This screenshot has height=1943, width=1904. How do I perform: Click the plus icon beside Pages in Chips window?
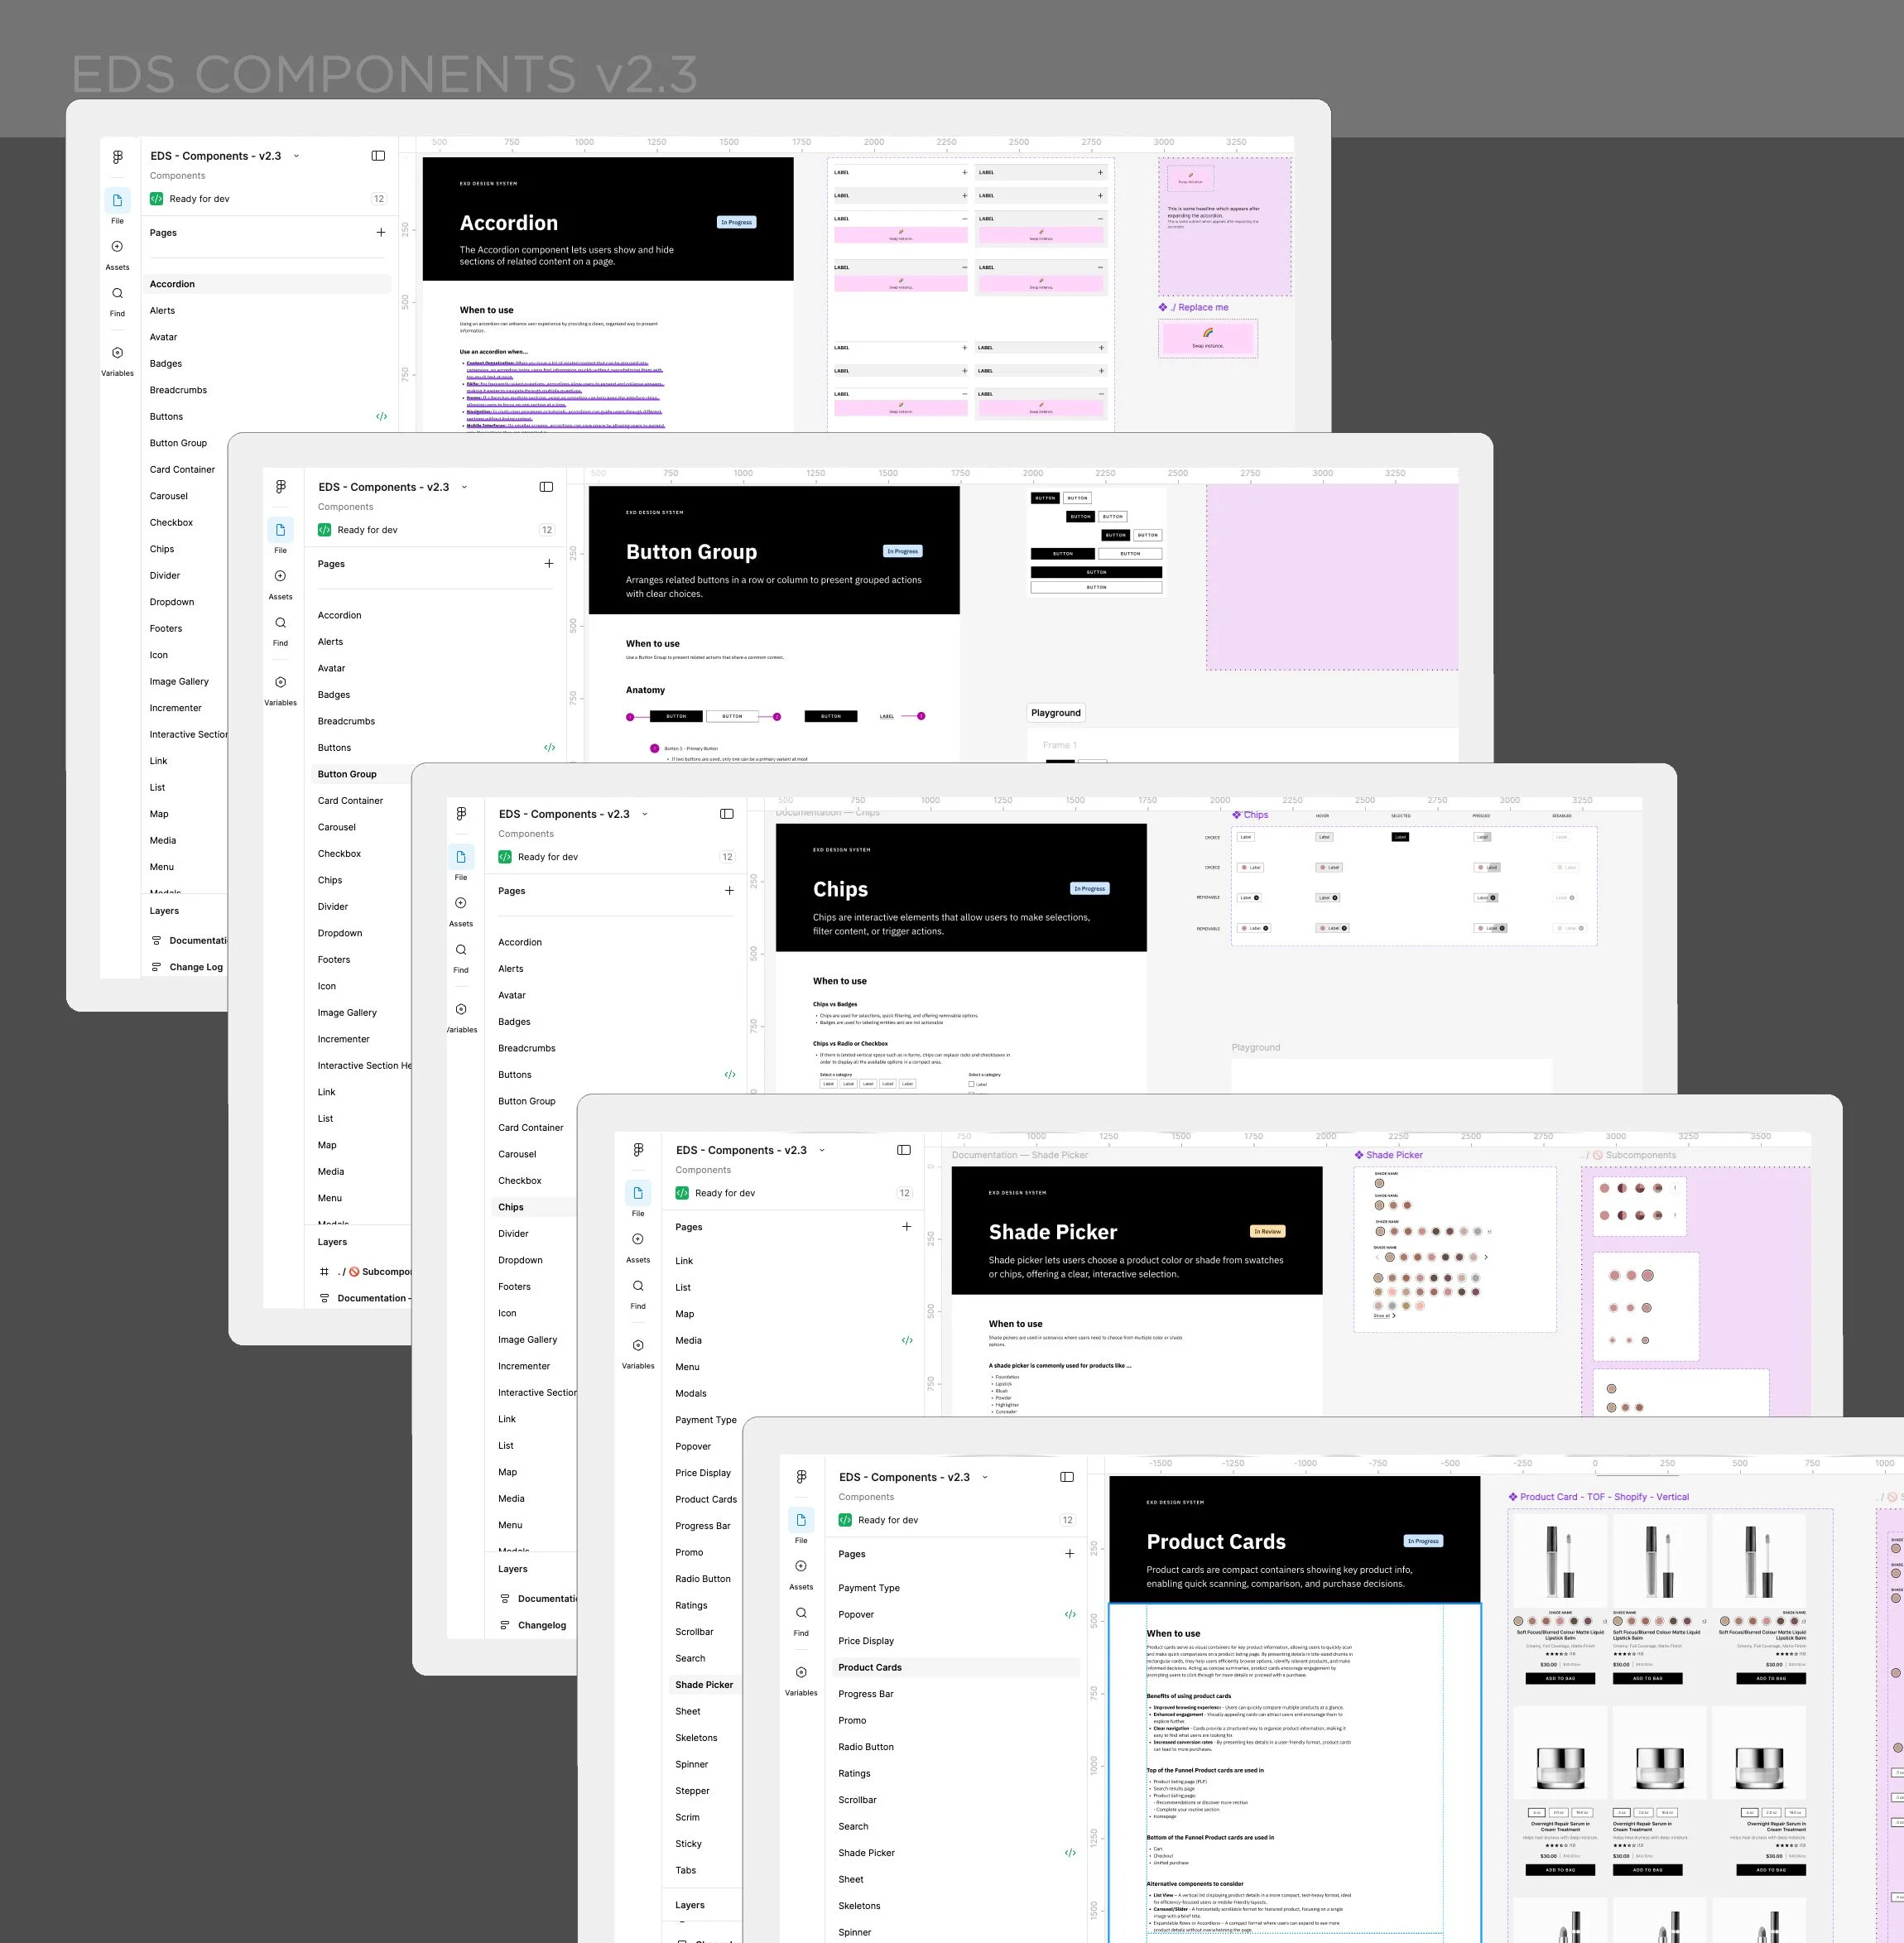tap(729, 891)
